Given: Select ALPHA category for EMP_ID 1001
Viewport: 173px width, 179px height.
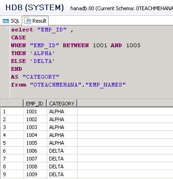Looking at the screenshot, I should (x=62, y=111).
